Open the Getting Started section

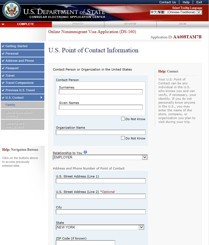tap(23, 46)
